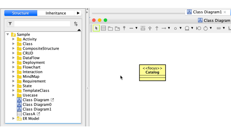The height and width of the screenshot is (134, 231).
Task: Select the Class tool in toolbar
Action: coord(104,28)
